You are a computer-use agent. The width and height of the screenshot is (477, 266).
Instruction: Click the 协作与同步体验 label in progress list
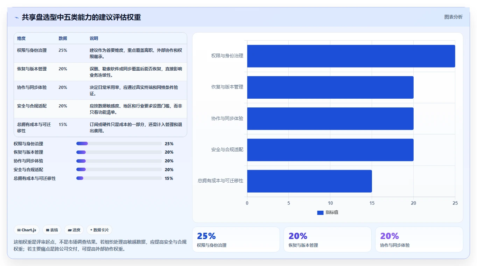28,161
